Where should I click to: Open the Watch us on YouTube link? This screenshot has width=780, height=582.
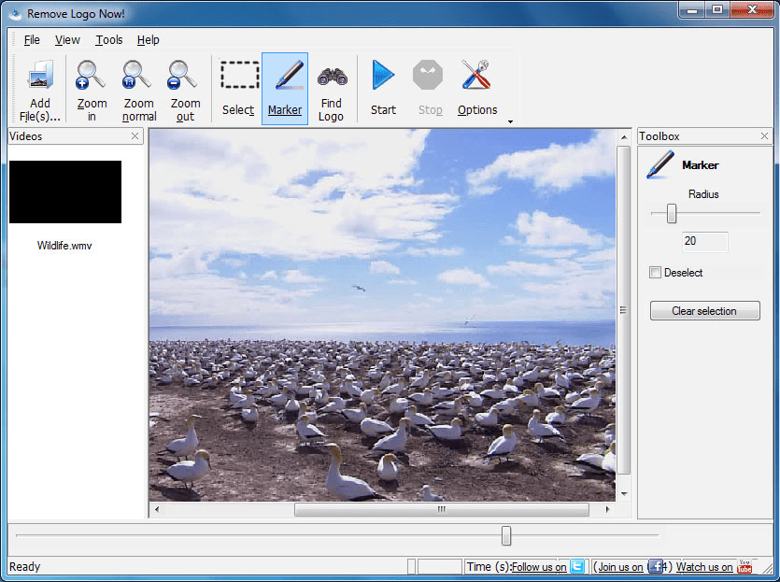click(x=703, y=566)
